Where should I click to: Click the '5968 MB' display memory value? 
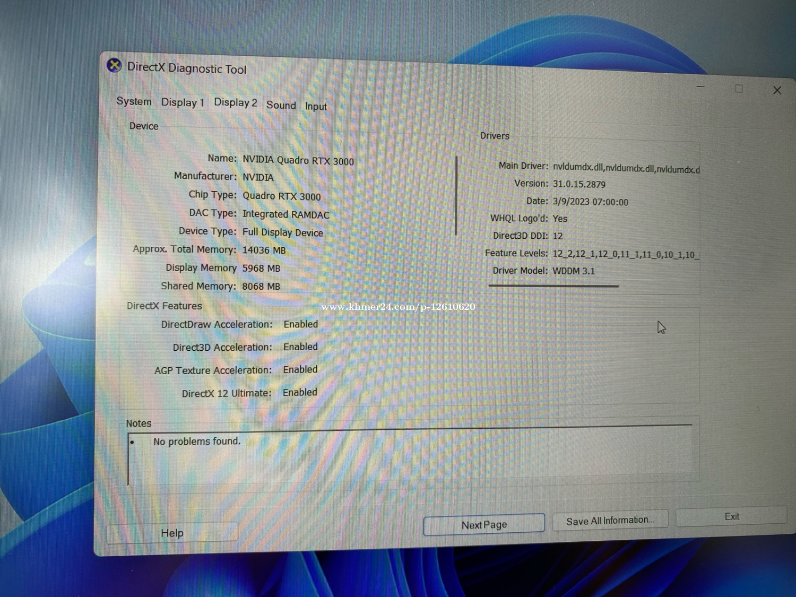(x=261, y=269)
